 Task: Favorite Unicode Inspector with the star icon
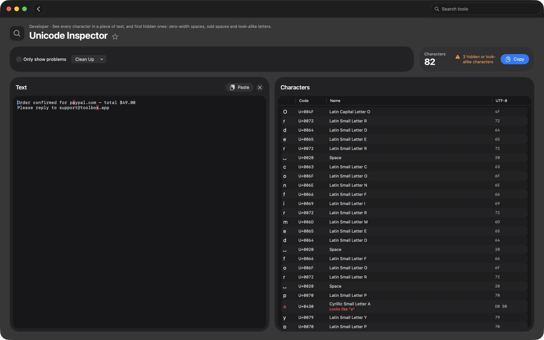(x=115, y=36)
